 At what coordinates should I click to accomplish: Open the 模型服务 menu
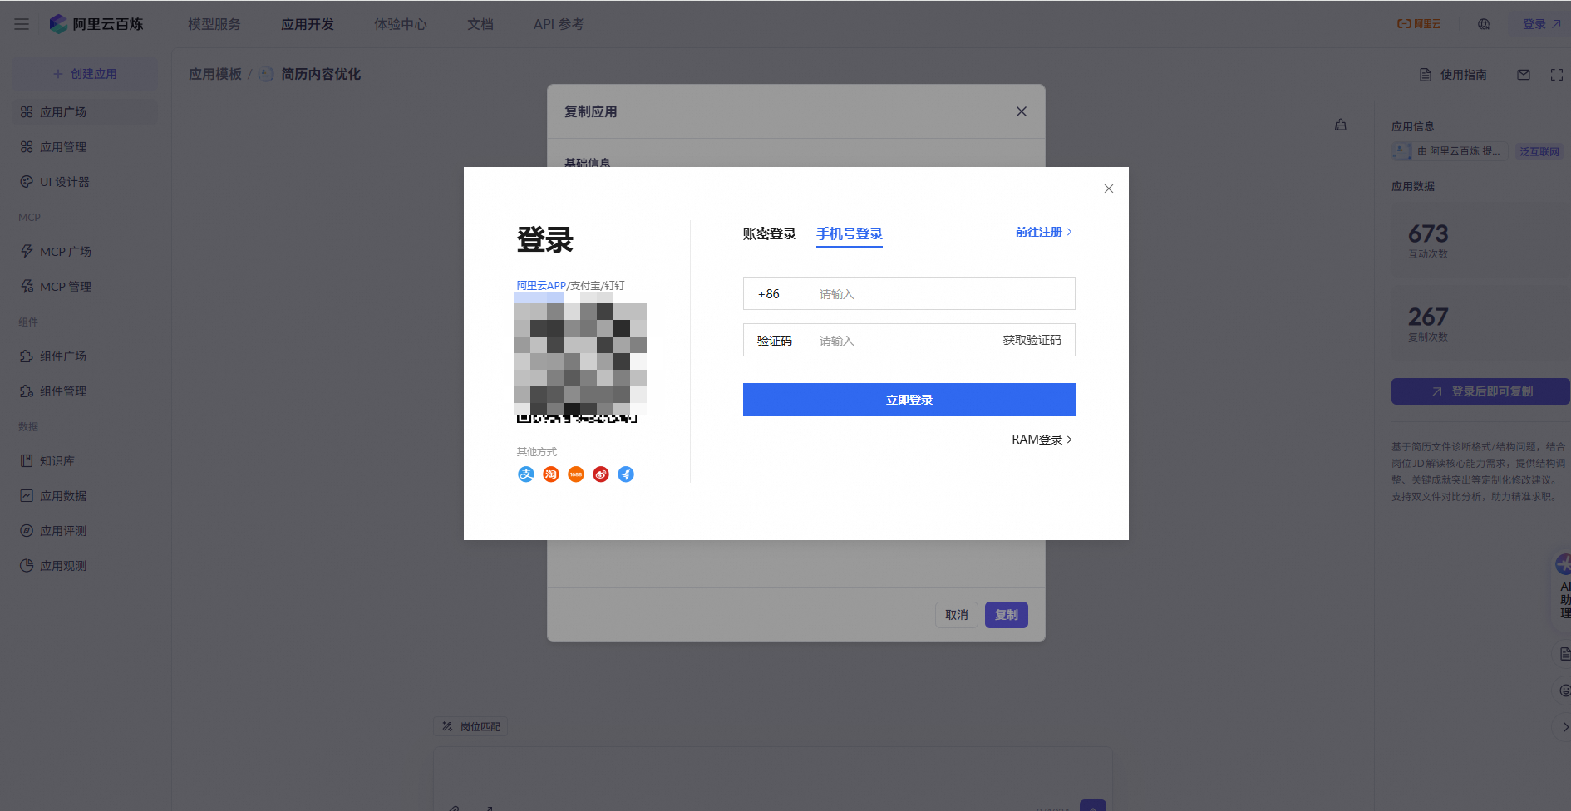pyautogui.click(x=213, y=23)
